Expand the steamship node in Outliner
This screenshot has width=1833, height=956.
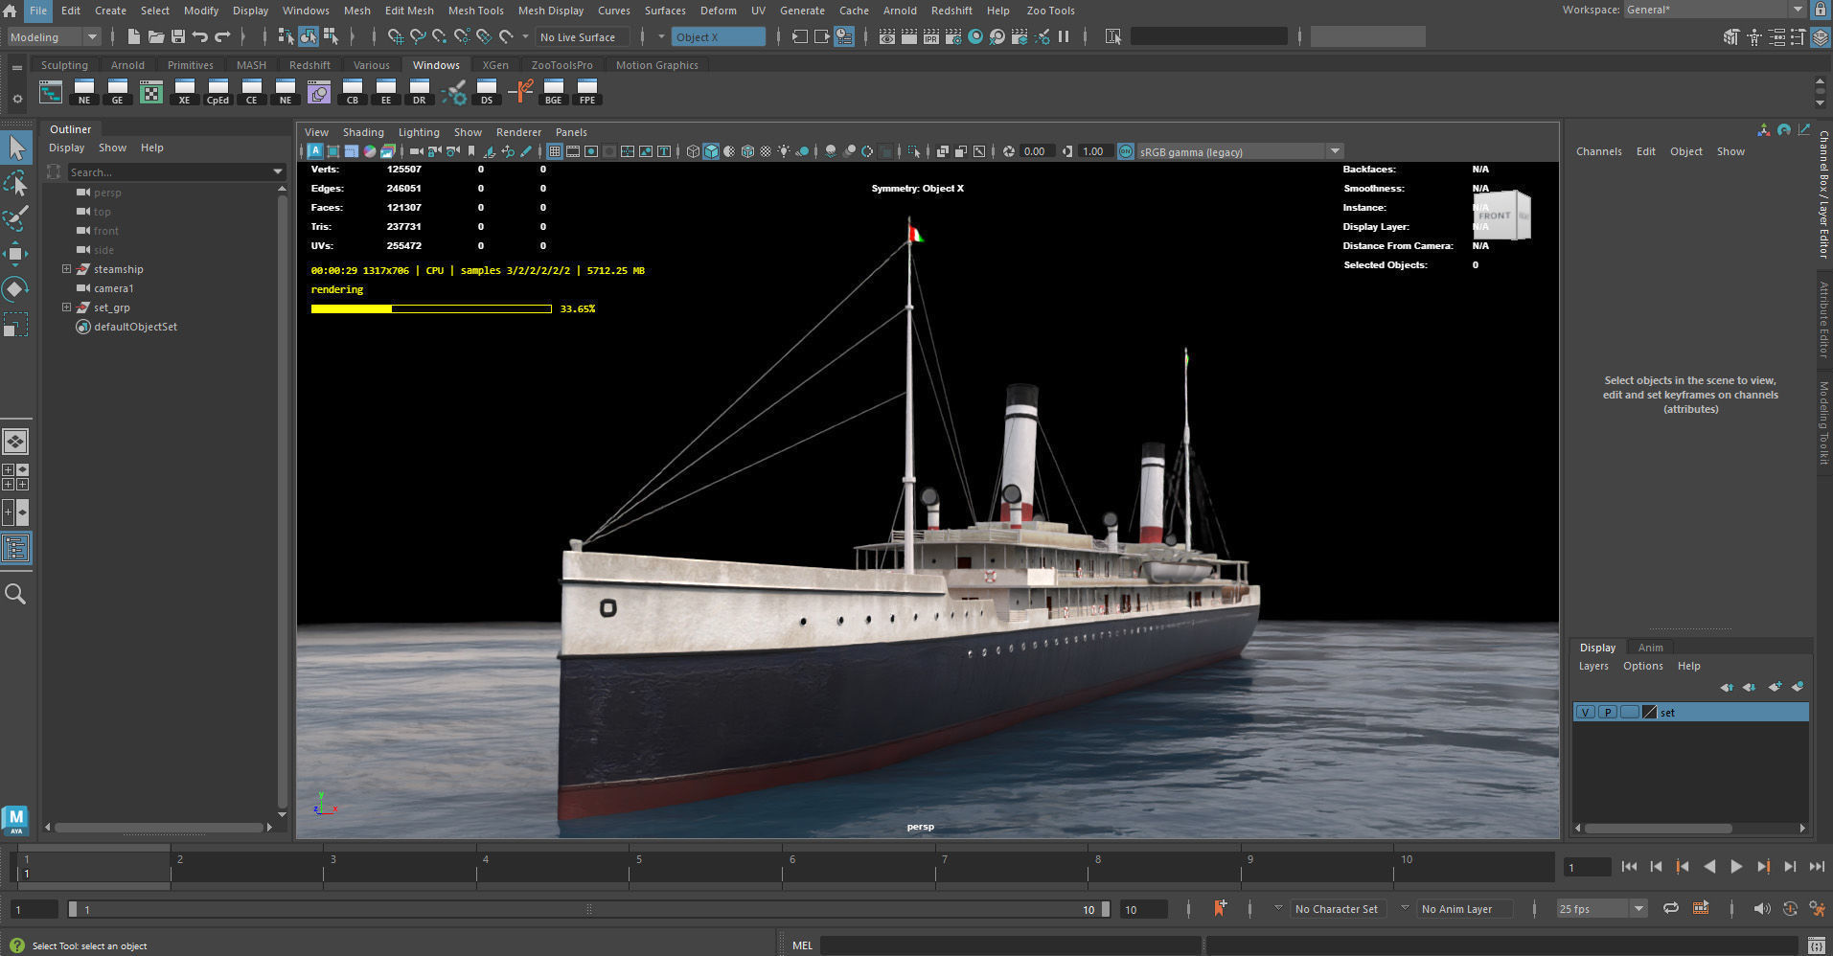pos(66,269)
